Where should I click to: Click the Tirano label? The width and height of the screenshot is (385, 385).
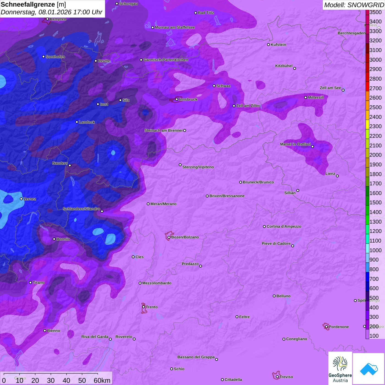(x=38, y=282)
